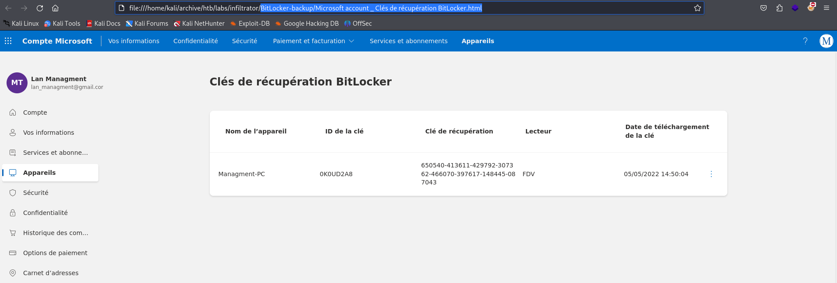Bookmark this page with star icon
837x283 pixels.
click(x=698, y=8)
